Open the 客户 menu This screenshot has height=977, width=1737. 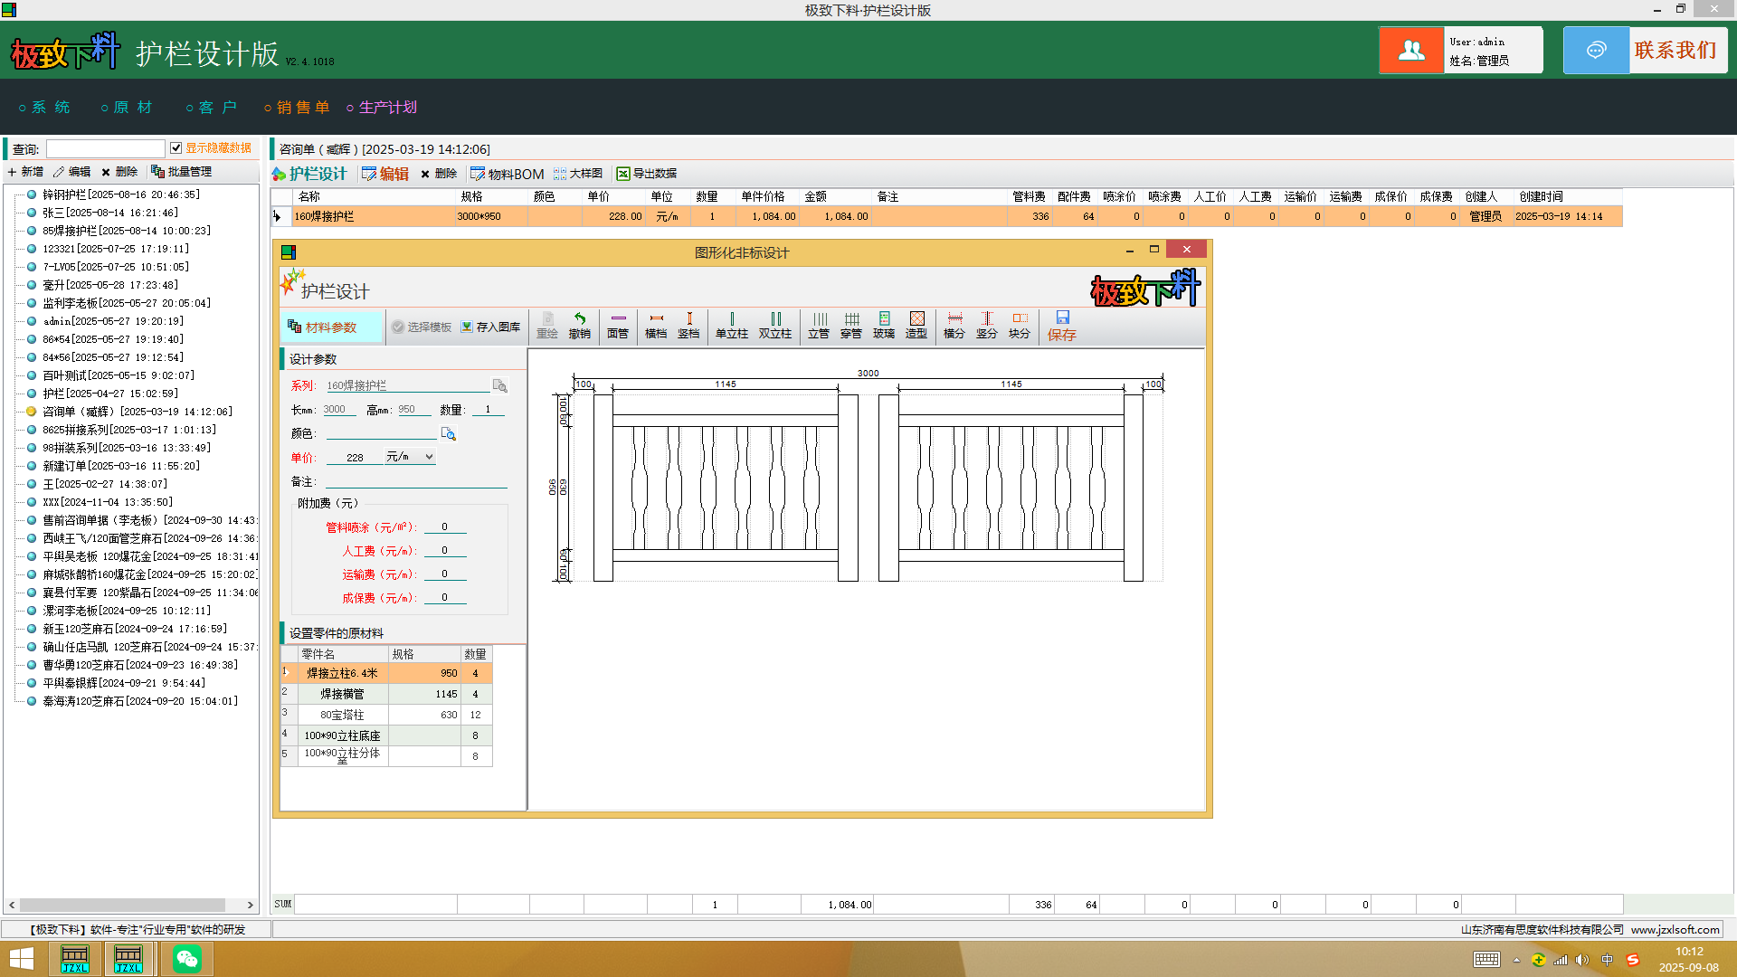(211, 108)
